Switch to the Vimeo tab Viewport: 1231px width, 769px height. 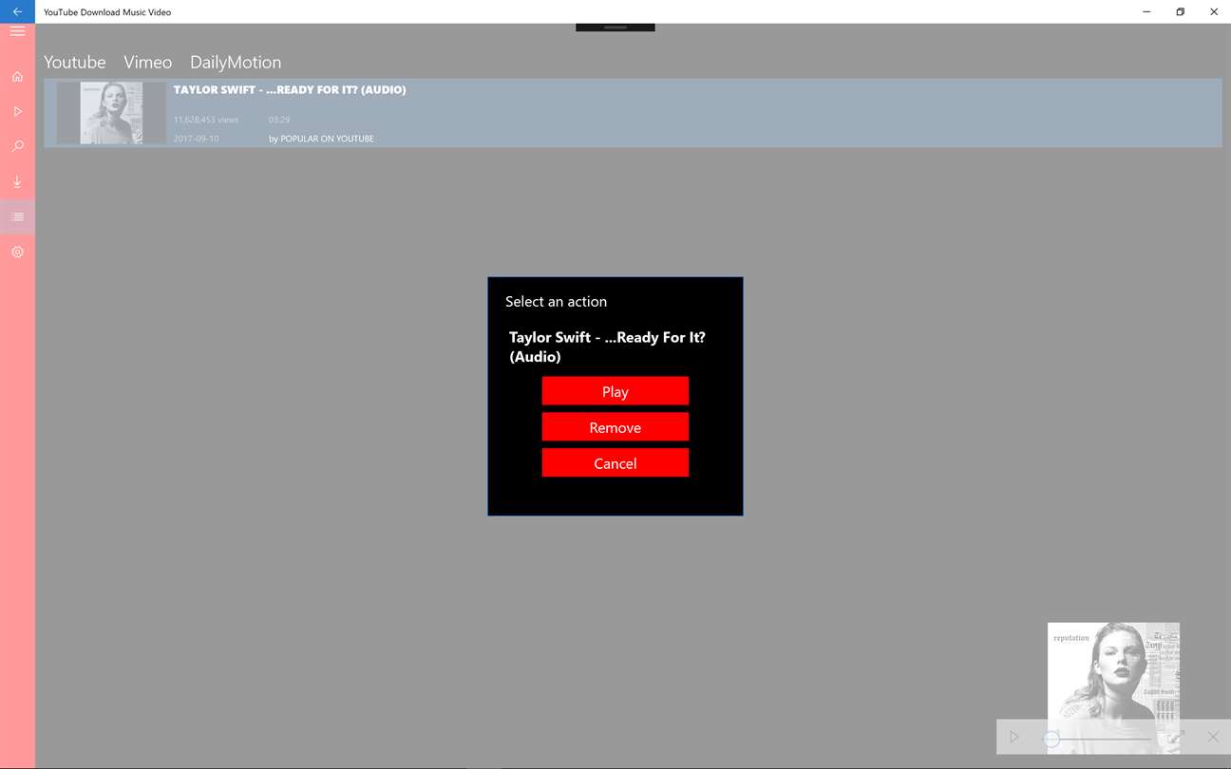pyautogui.click(x=148, y=62)
